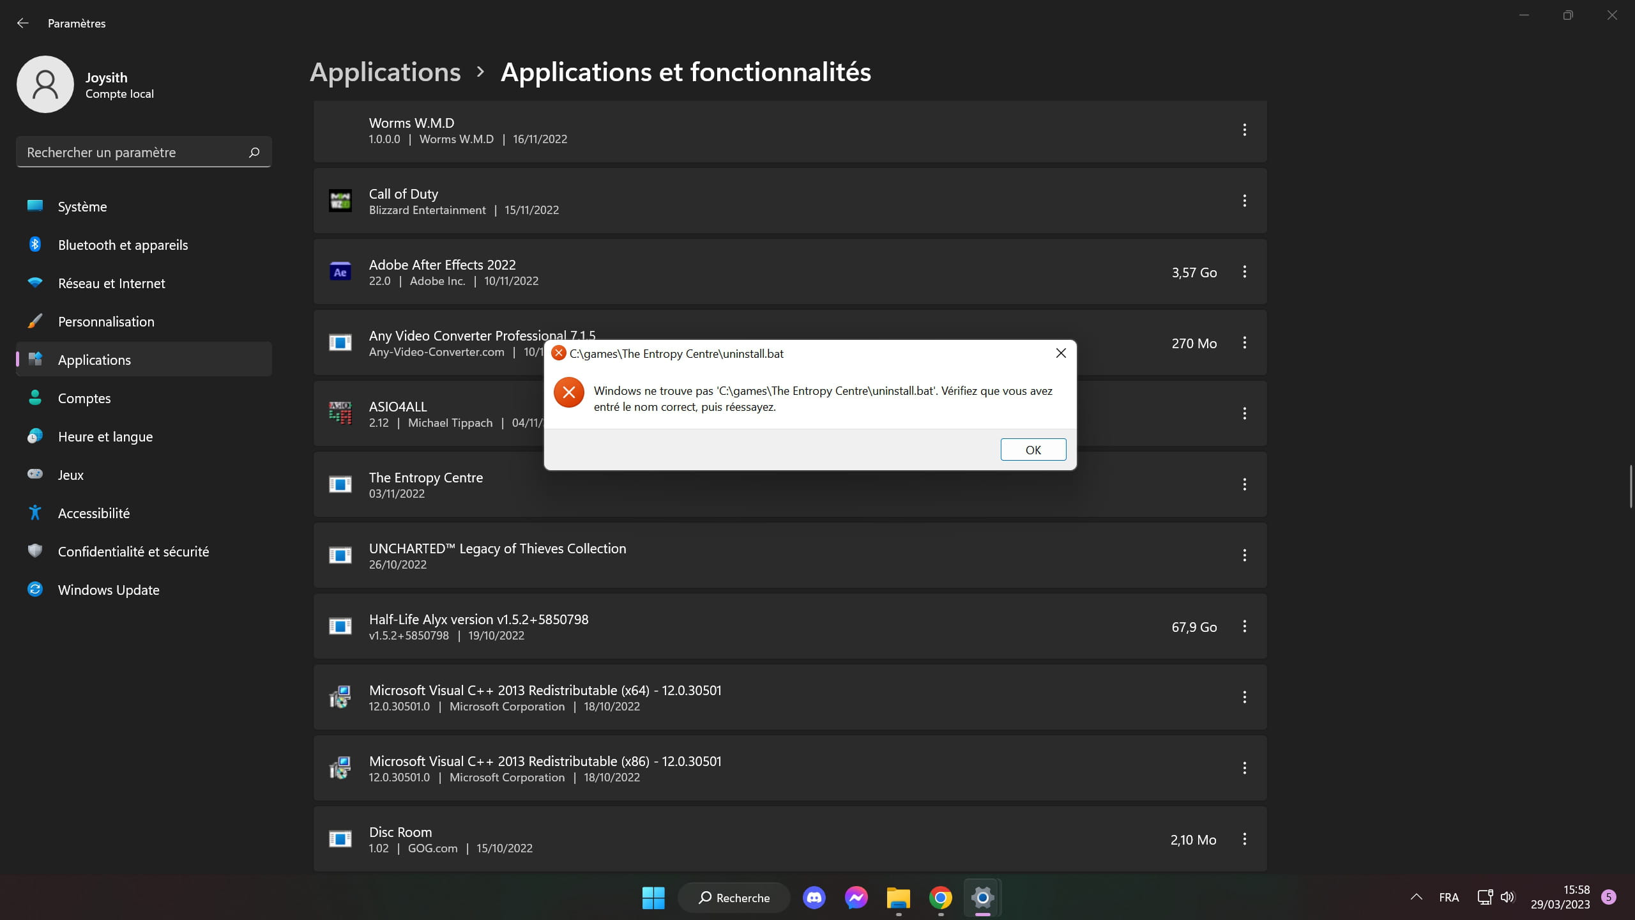Open Discord from the taskbar
This screenshot has height=920, width=1635.
tap(814, 898)
